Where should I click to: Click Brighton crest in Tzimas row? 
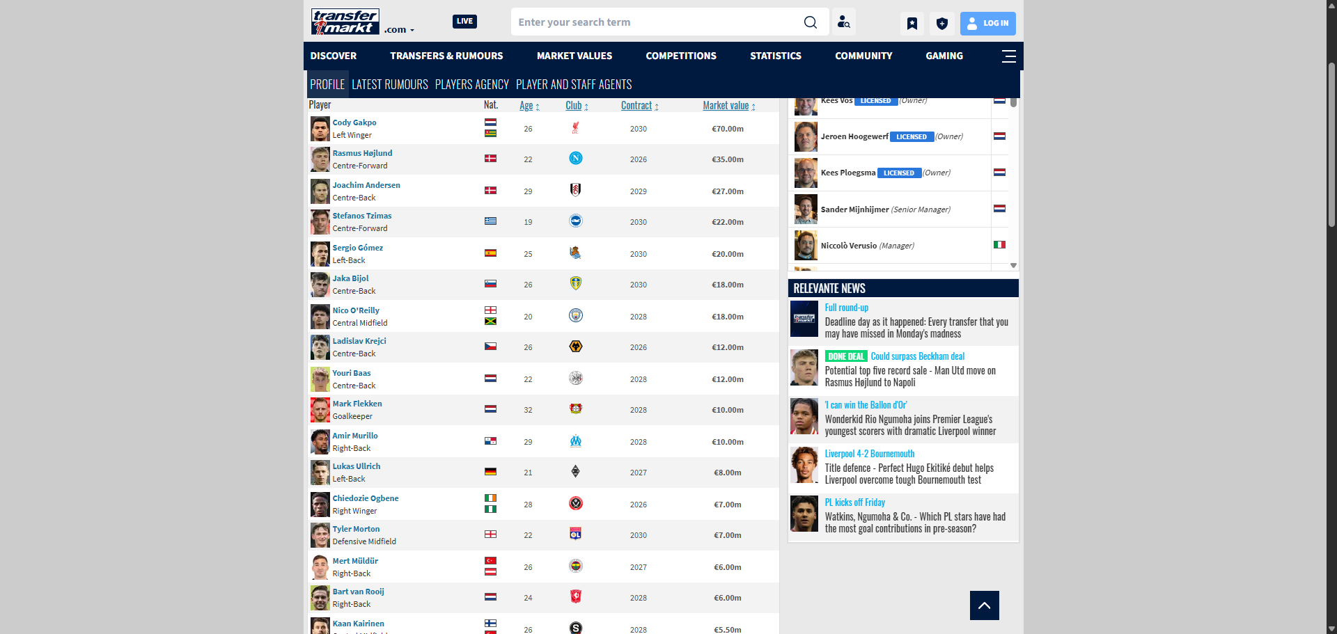pyautogui.click(x=575, y=221)
